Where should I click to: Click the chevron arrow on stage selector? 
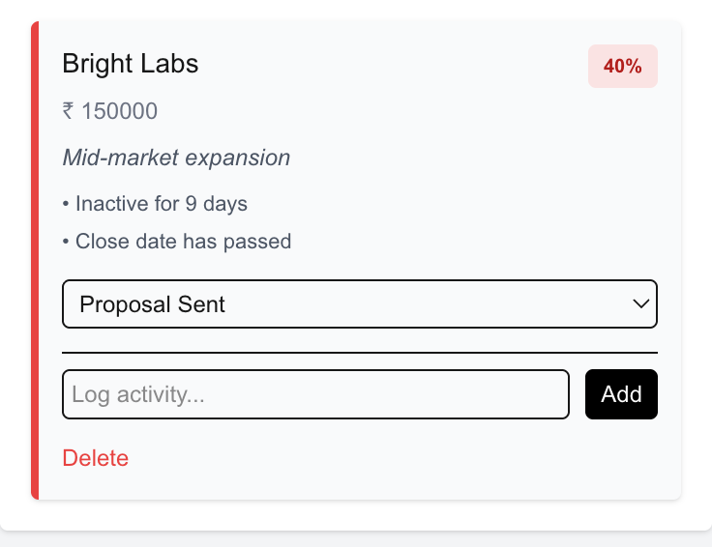point(640,304)
